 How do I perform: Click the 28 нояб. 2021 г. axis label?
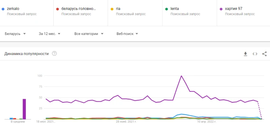[x=126, y=122]
